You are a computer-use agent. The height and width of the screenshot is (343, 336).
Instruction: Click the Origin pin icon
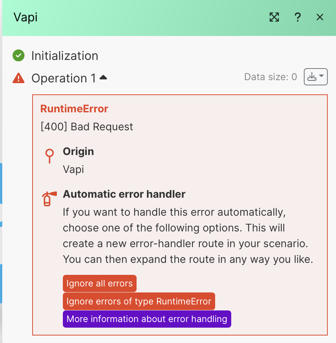(x=49, y=156)
